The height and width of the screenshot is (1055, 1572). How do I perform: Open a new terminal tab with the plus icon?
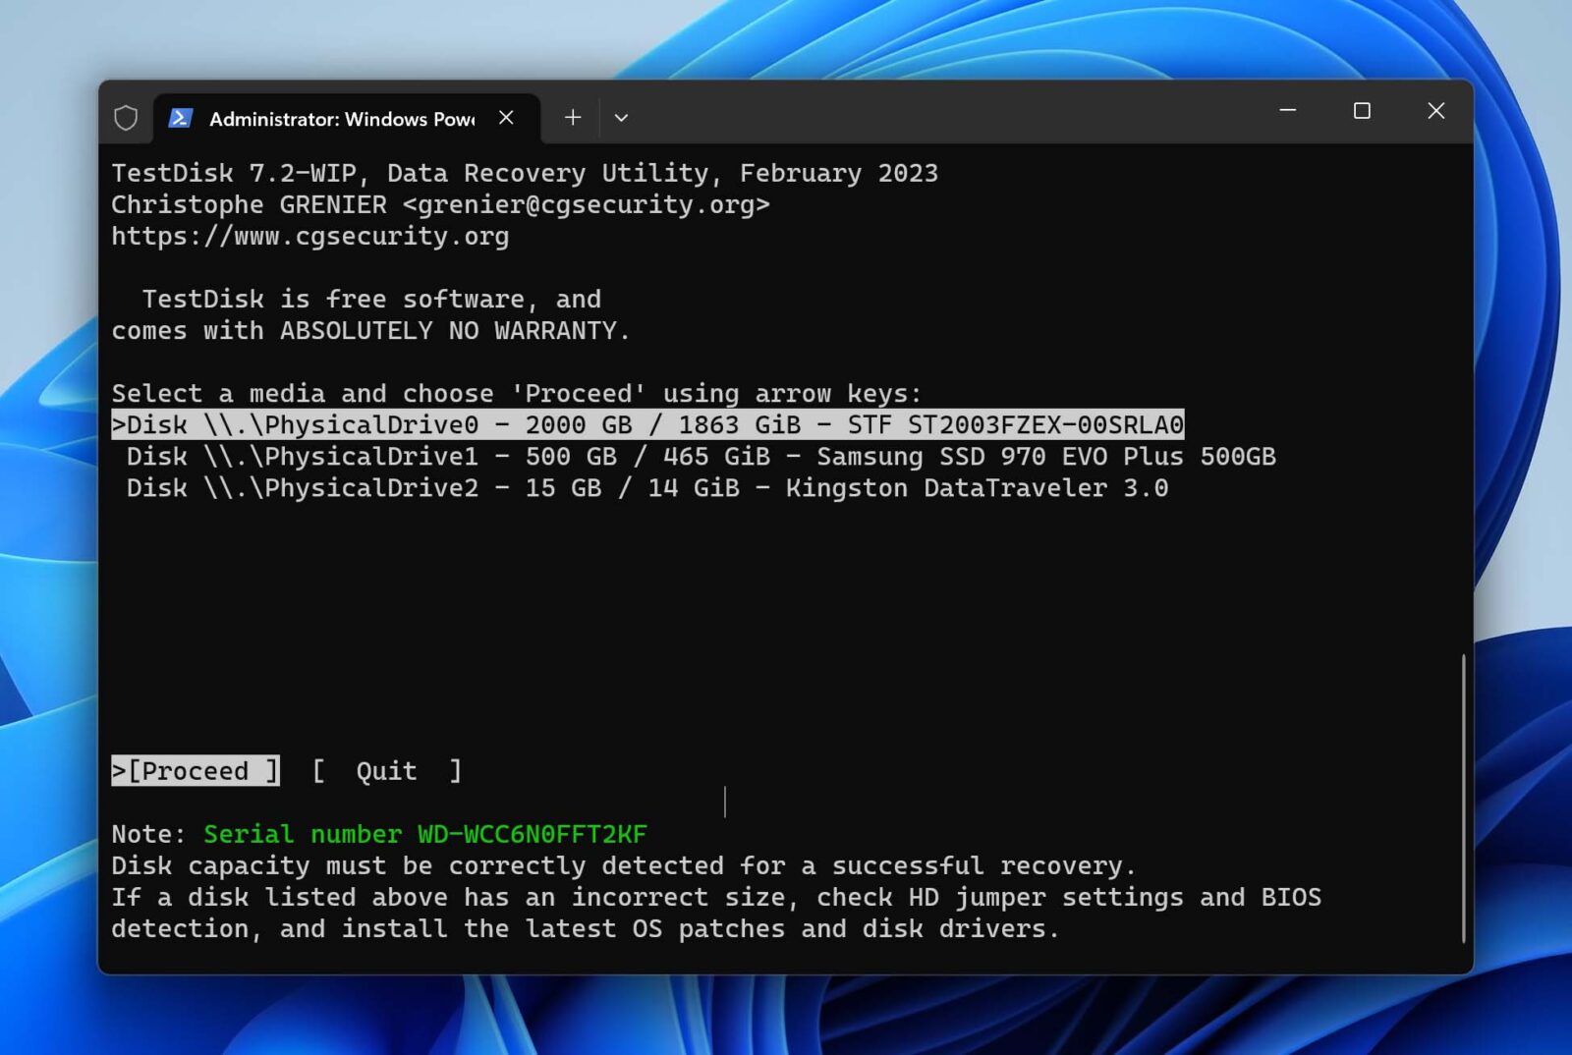[572, 117]
